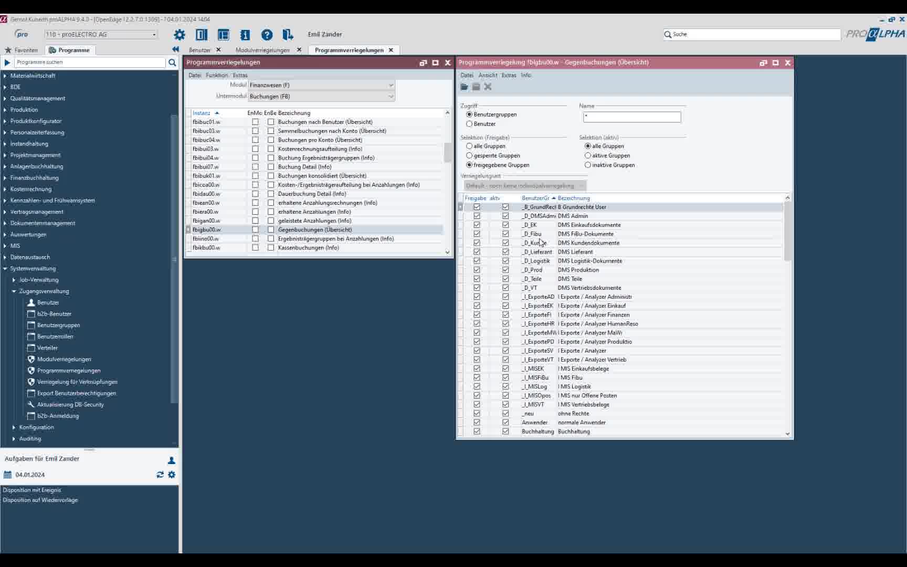Image resolution: width=907 pixels, height=567 pixels.
Task: Click the search icon in the Suche field
Action: tap(668, 35)
